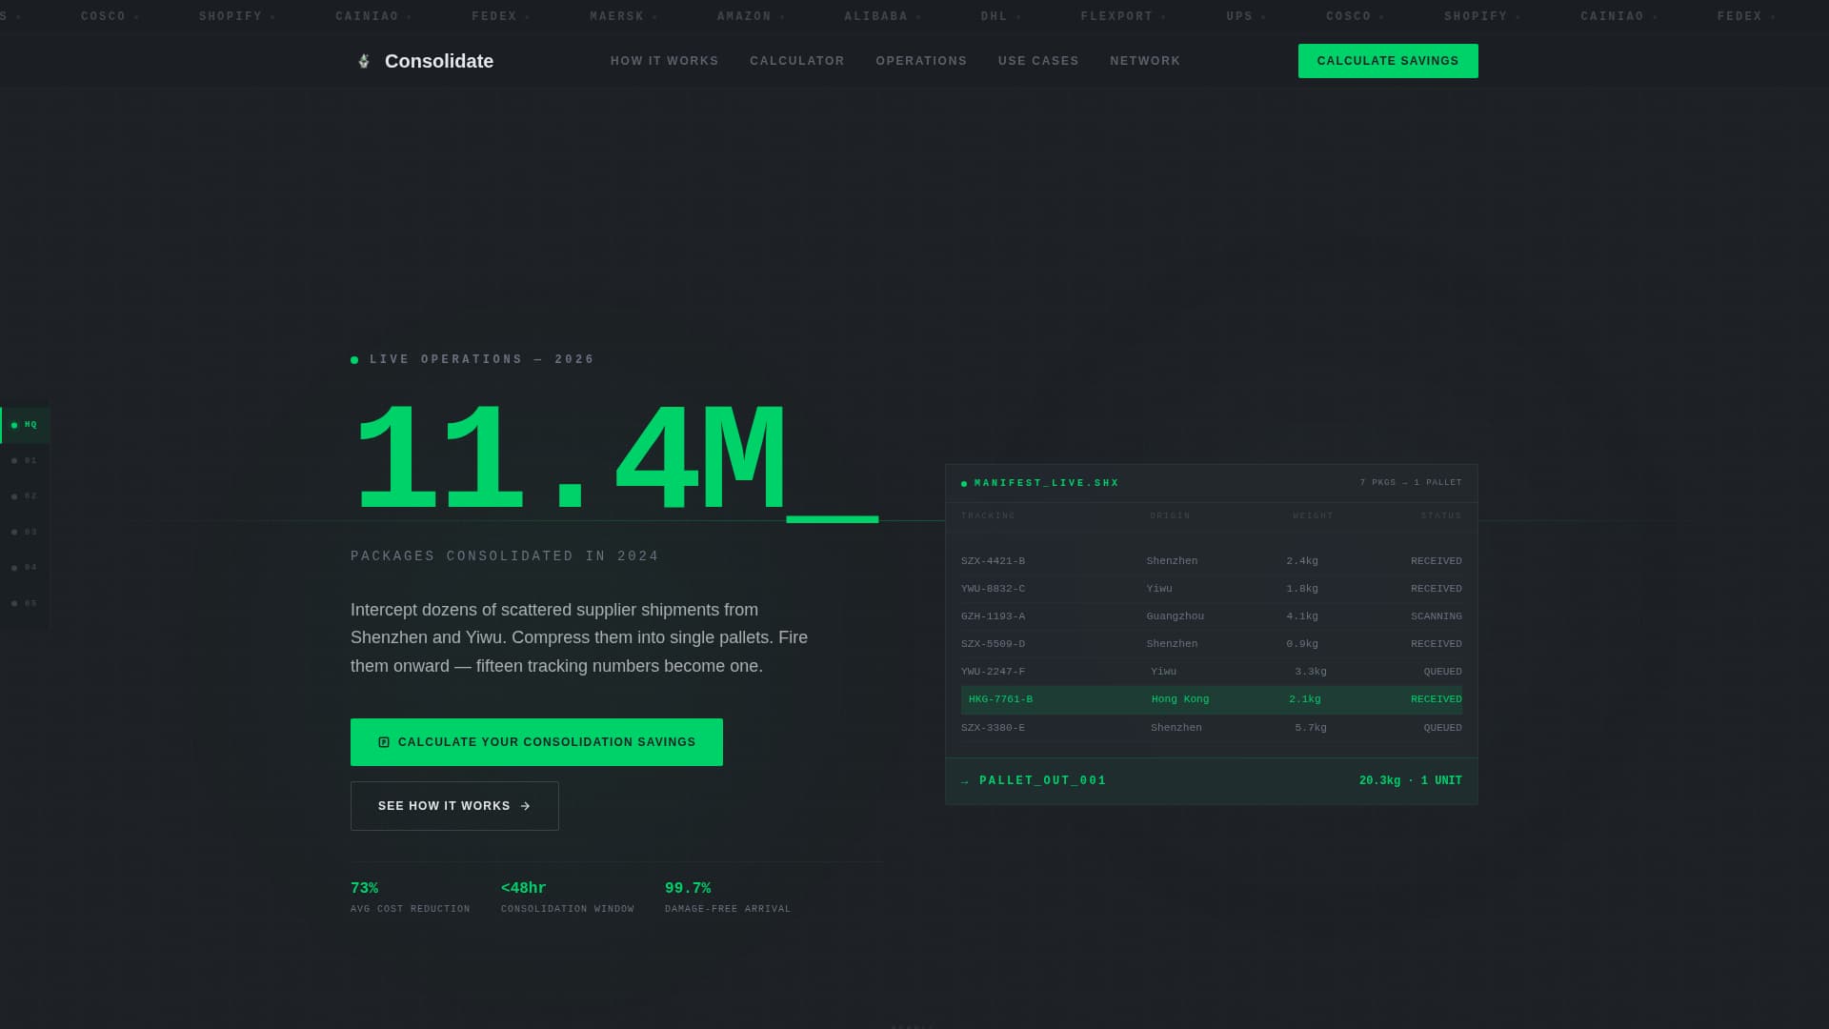The width and height of the screenshot is (1829, 1029).
Task: Click AMAZON in the top ticker
Action: pos(744,17)
